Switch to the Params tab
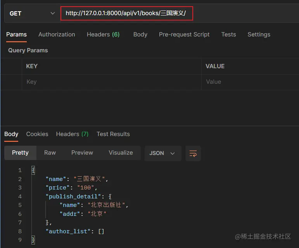The image size is (299, 248). tap(16, 34)
